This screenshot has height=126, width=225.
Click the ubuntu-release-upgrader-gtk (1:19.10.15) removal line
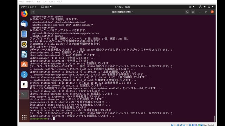tap(72, 63)
